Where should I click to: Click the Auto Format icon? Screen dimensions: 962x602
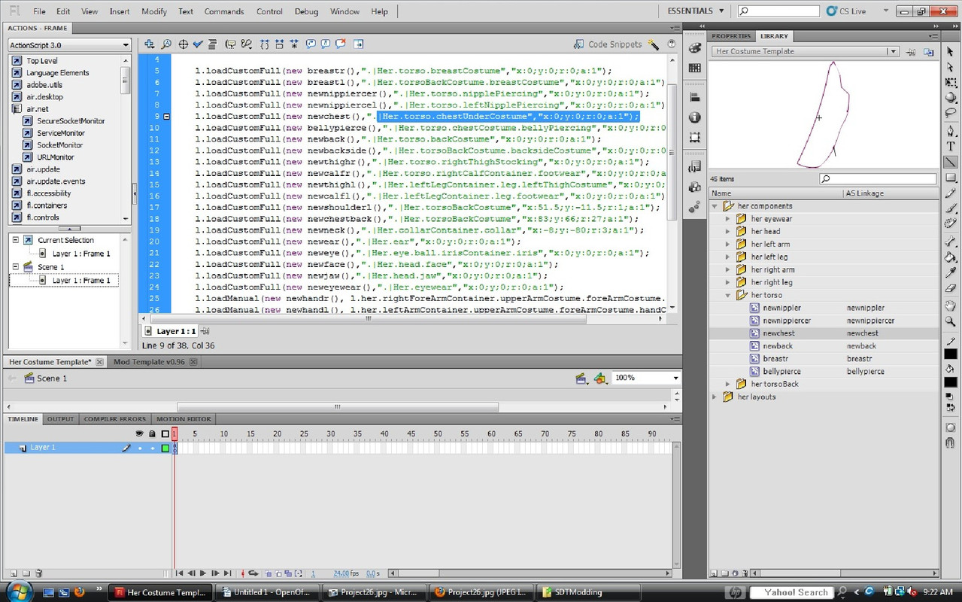pyautogui.click(x=213, y=44)
